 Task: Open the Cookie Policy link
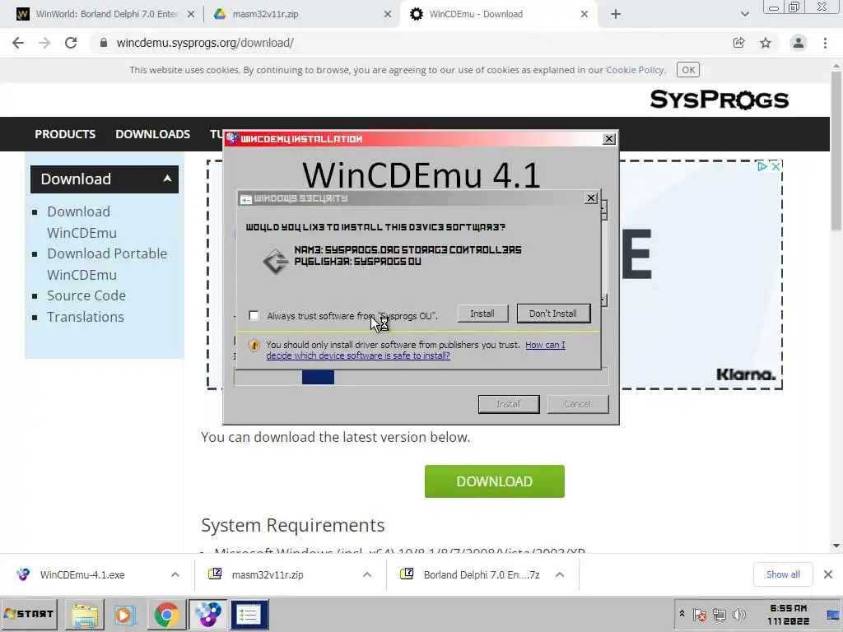click(635, 70)
